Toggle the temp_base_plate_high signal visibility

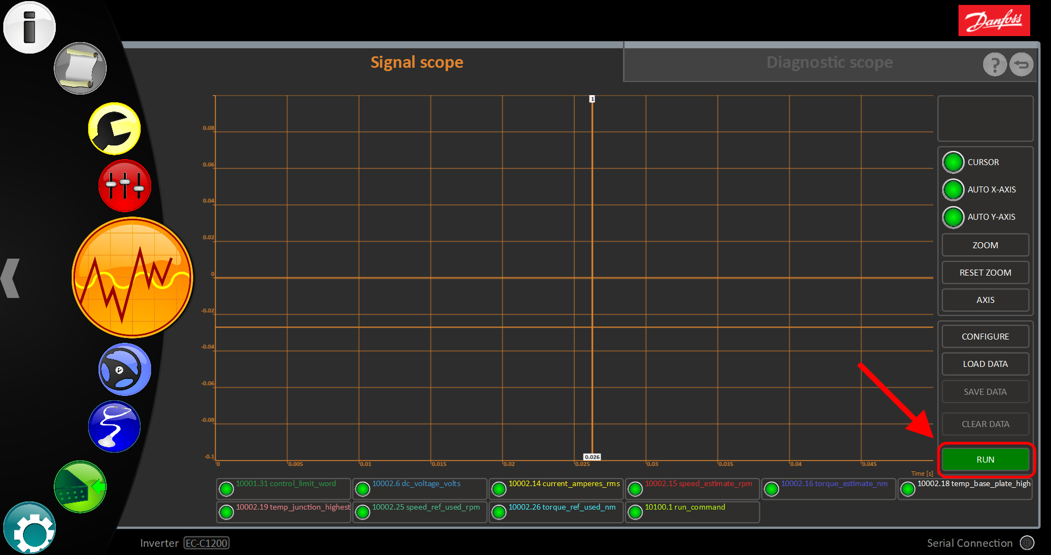(x=908, y=489)
